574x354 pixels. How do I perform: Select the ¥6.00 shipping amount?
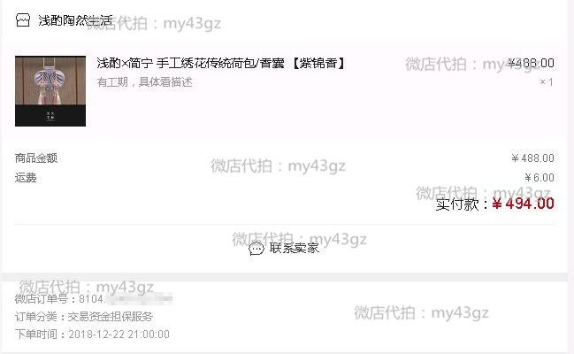[540, 178]
